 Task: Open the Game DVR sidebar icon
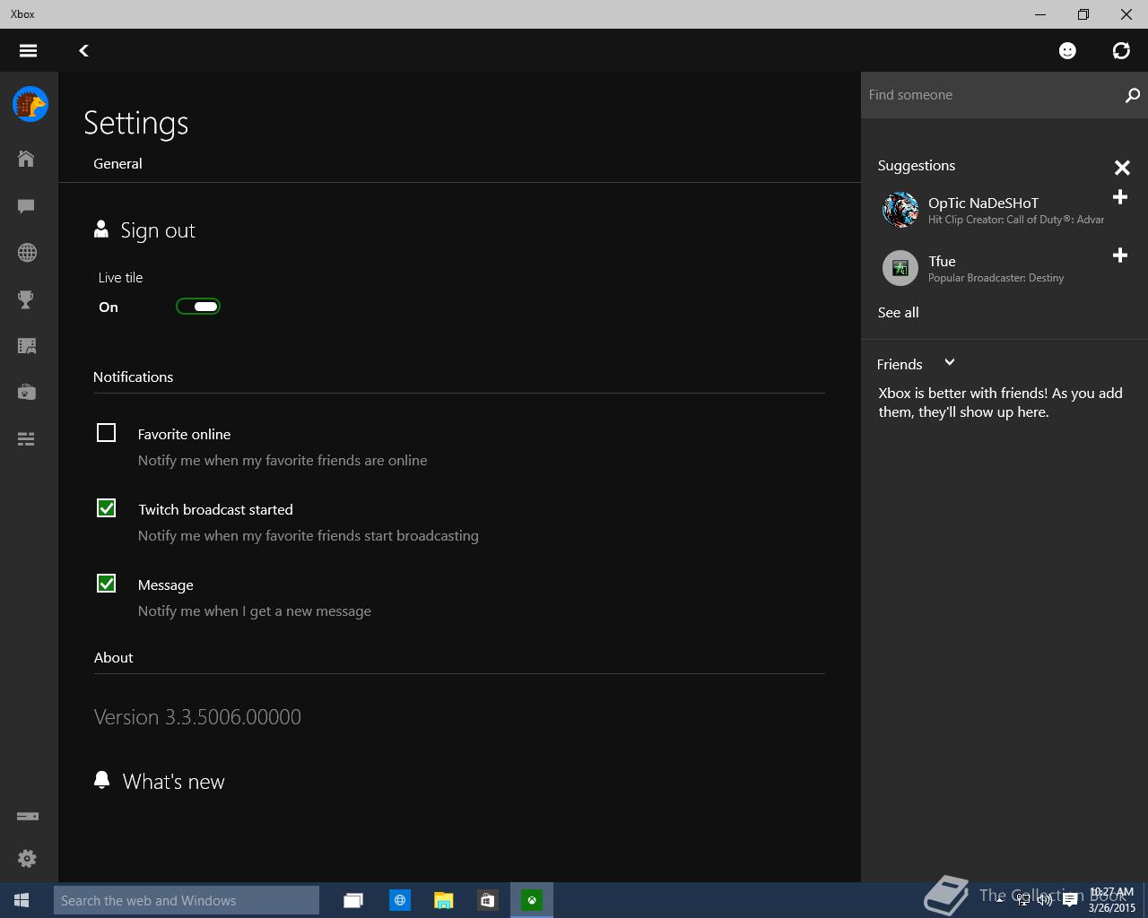(26, 346)
